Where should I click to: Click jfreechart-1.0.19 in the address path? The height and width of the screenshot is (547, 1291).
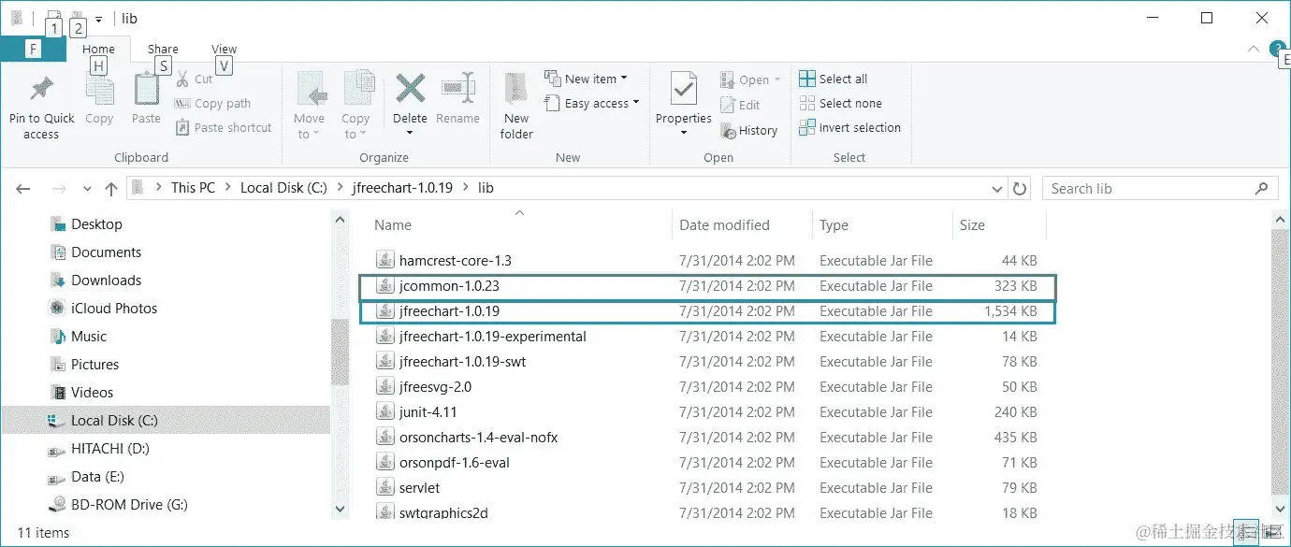pos(402,188)
